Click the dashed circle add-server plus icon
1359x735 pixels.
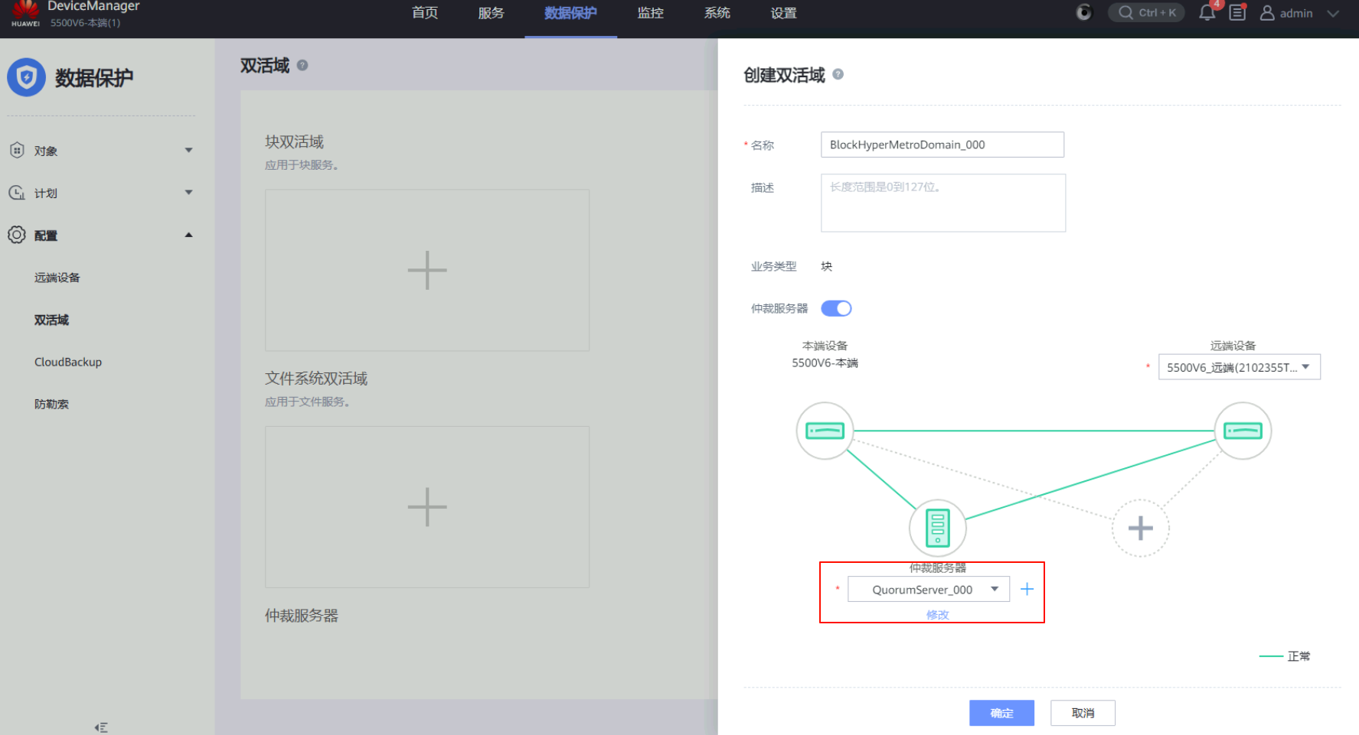(1140, 528)
